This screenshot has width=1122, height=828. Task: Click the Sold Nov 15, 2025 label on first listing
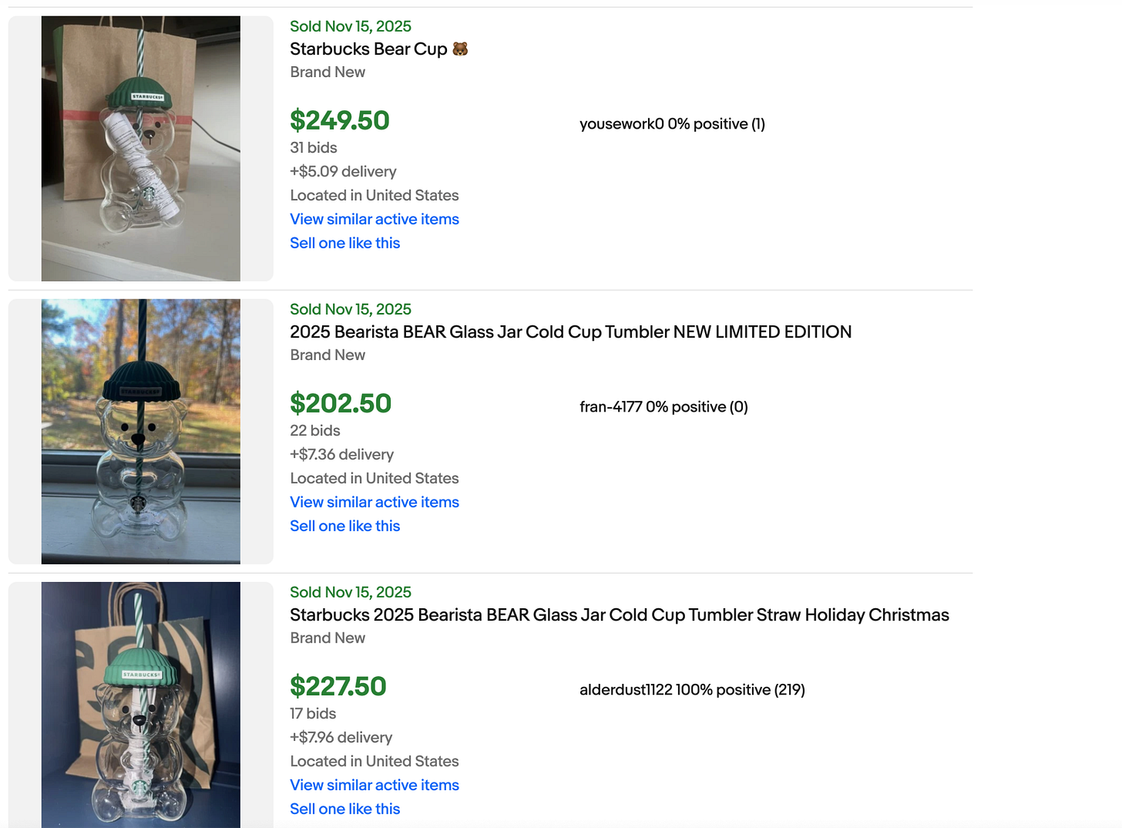(350, 25)
